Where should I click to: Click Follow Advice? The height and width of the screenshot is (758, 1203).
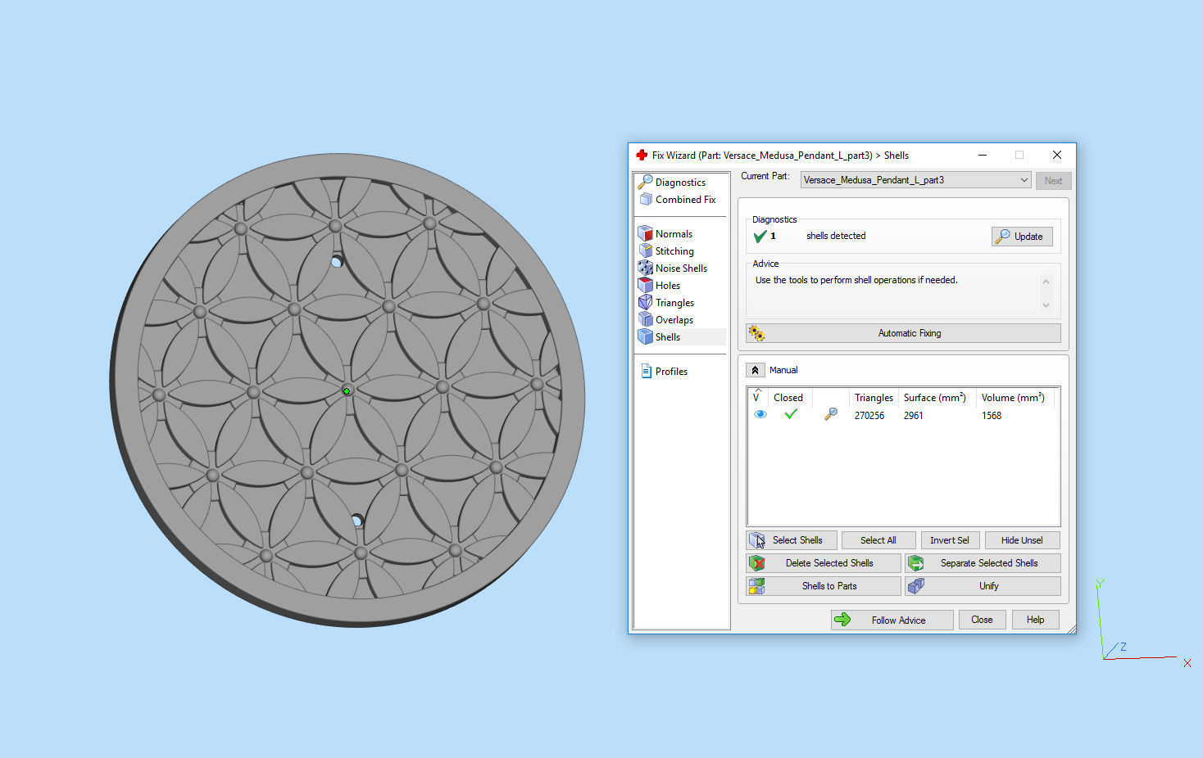point(892,620)
